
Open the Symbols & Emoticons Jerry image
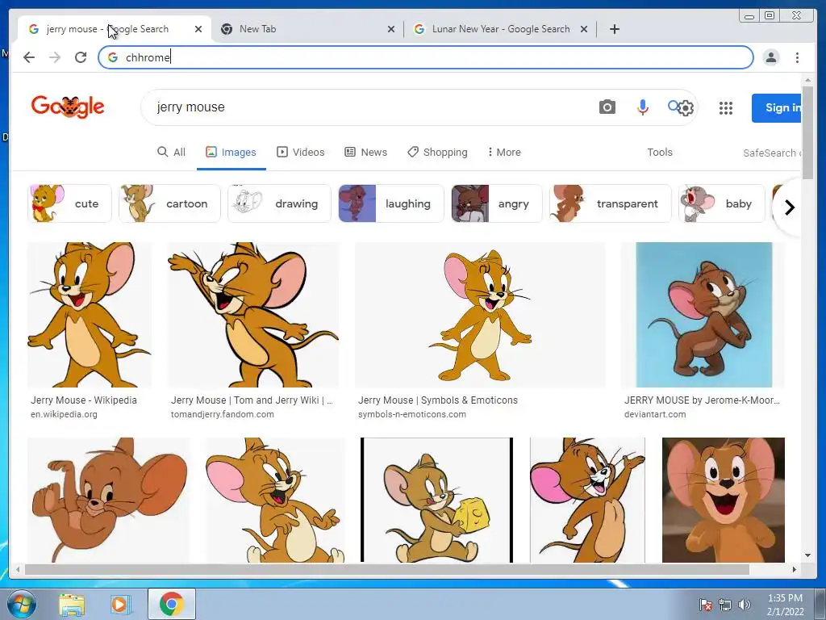pyautogui.click(x=480, y=315)
